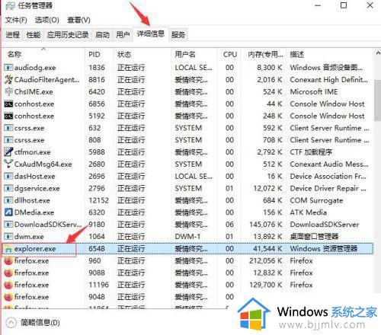Click the dwm.exe process icon
This screenshot has height=335, width=381.
[8, 237]
